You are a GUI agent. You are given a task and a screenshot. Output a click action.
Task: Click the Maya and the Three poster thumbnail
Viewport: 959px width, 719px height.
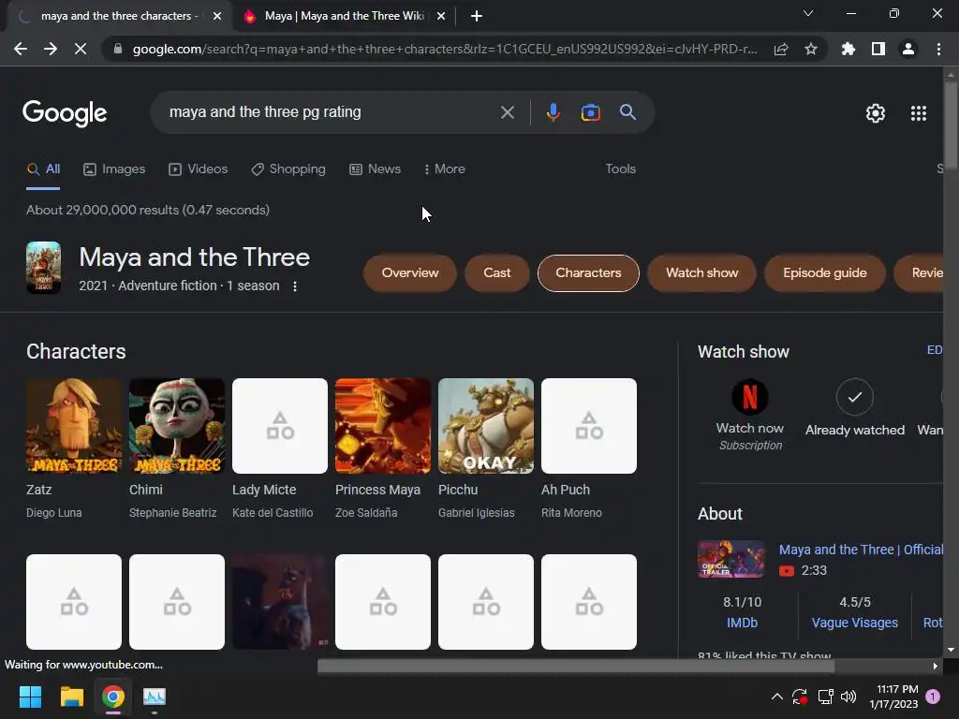pyautogui.click(x=43, y=268)
